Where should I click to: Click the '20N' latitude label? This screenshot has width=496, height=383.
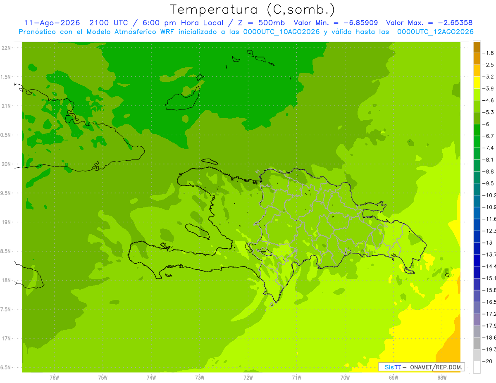point(7,164)
